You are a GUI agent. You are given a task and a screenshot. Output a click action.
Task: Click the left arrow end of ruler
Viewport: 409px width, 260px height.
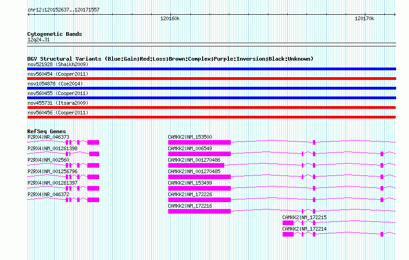[x=28, y=15]
